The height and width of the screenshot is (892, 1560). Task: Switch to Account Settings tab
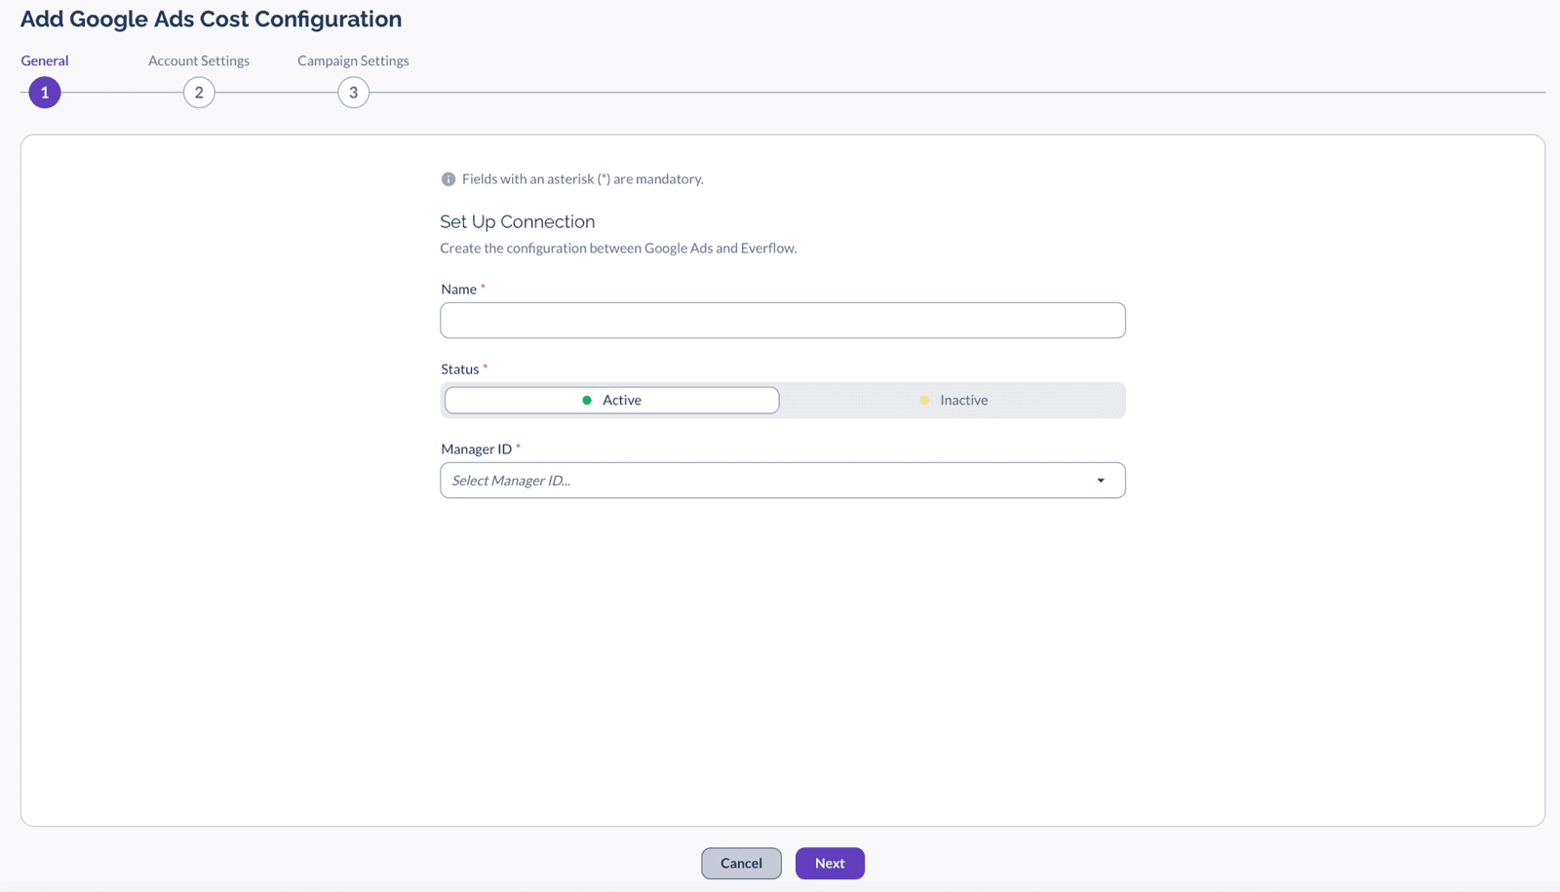click(x=199, y=60)
